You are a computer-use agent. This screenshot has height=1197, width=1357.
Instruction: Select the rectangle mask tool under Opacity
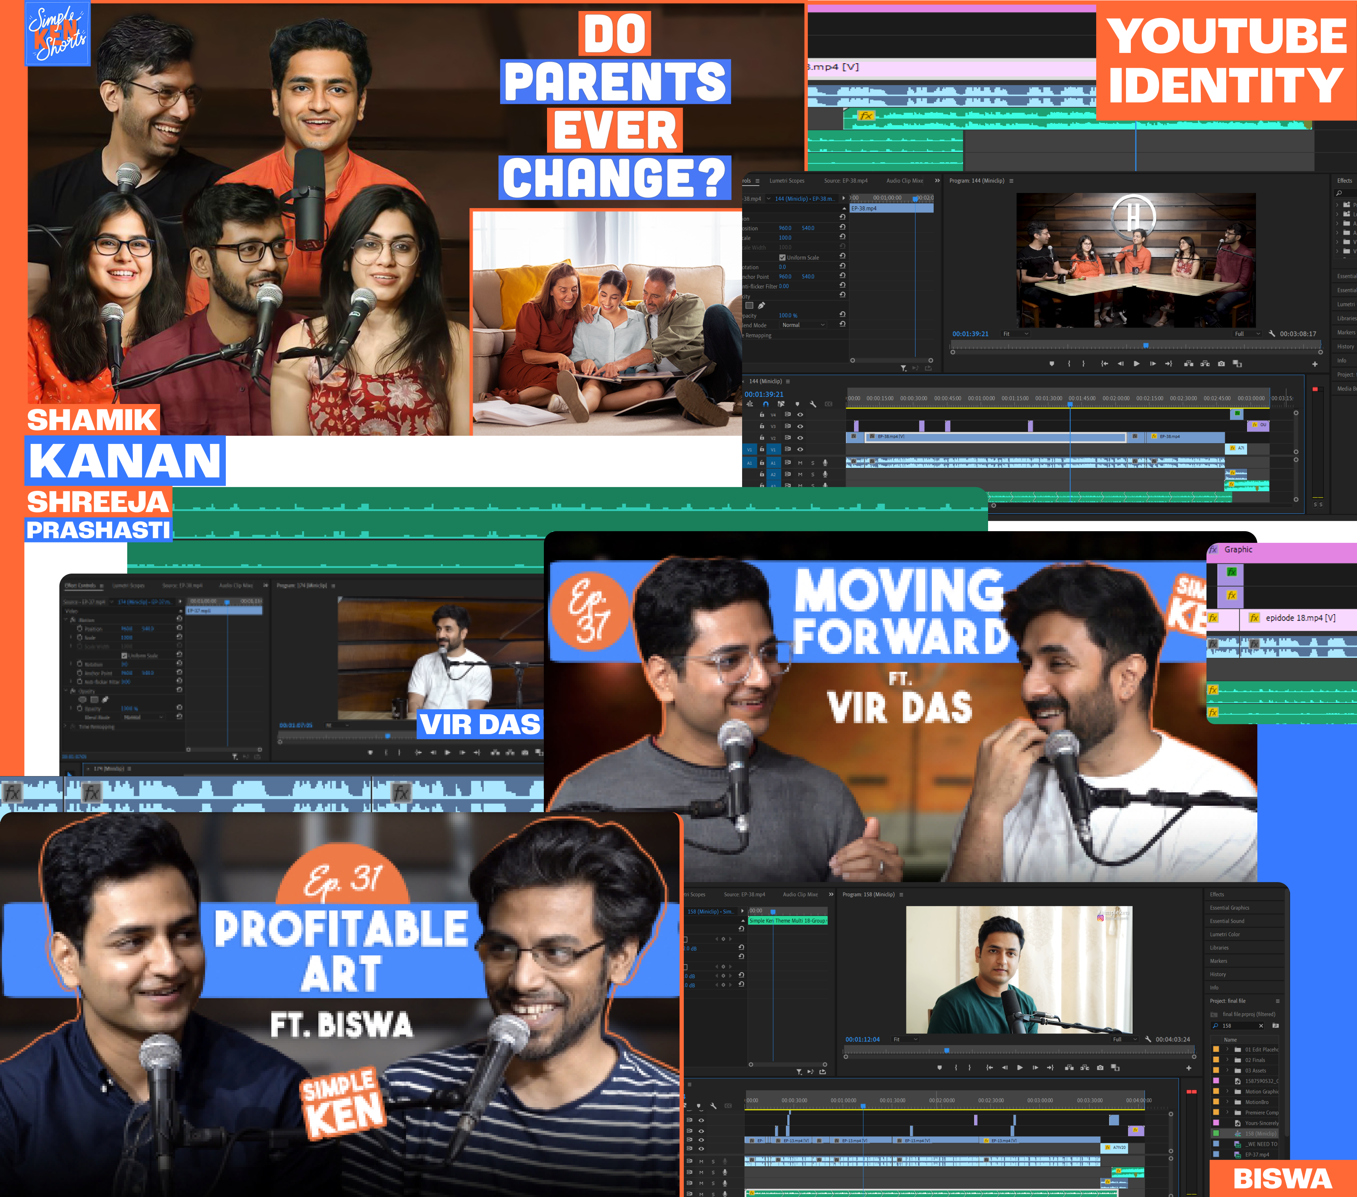click(749, 305)
